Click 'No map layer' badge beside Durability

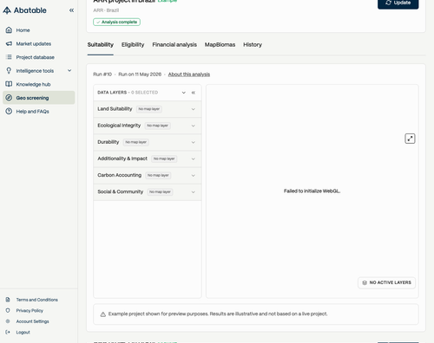click(135, 142)
